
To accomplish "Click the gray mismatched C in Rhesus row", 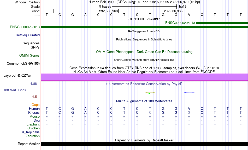I will click(150, 112).
